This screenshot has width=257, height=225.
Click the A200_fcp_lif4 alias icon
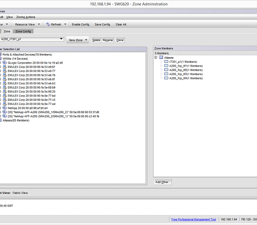tap(166, 78)
